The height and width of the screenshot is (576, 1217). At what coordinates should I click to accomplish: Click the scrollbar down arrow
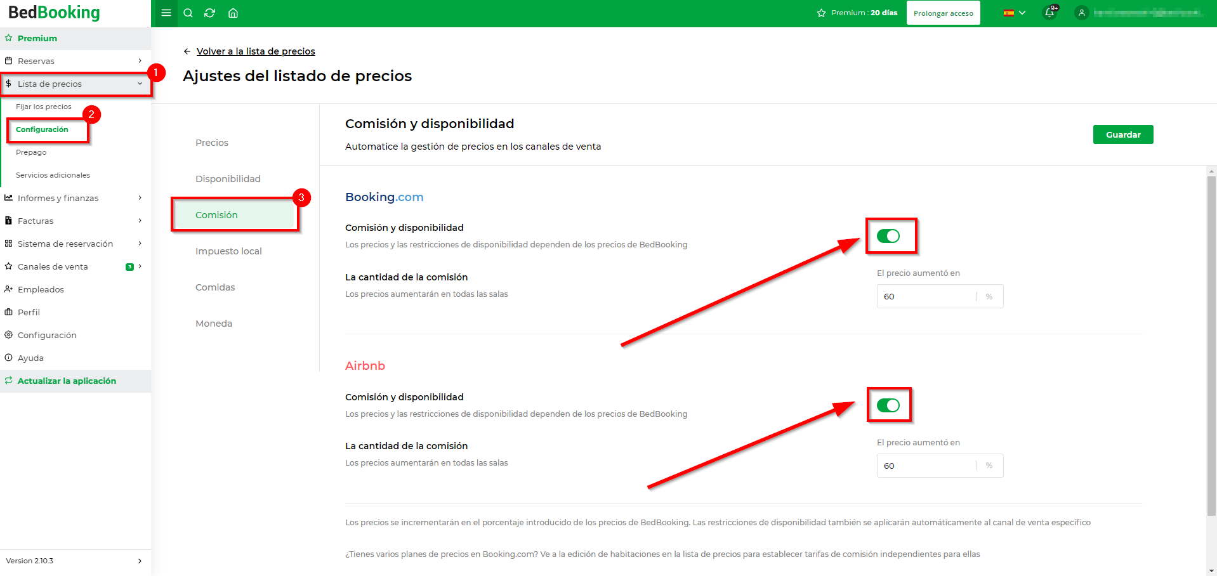[1212, 571]
